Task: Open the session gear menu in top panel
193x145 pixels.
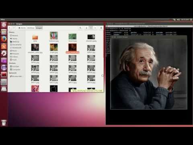Action: [x=191, y=20]
